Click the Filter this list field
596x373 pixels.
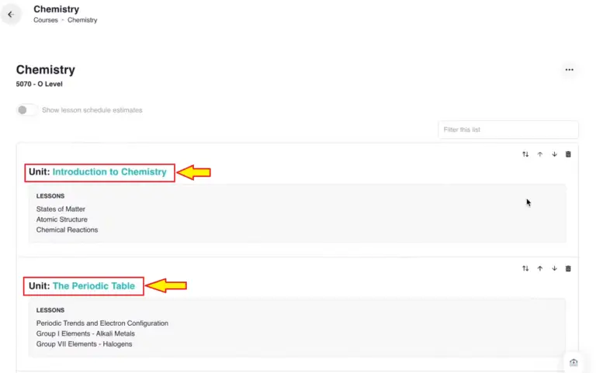(508, 130)
